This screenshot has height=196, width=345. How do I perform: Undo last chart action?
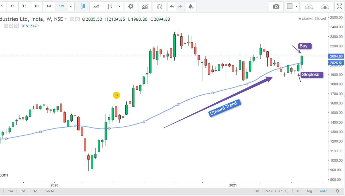tap(172, 6)
